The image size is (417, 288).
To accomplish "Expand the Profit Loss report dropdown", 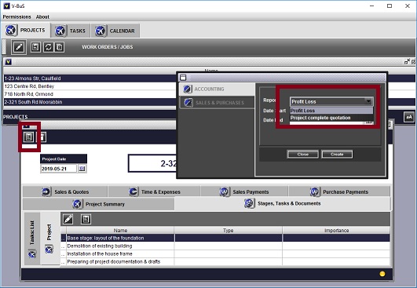I will pos(368,101).
